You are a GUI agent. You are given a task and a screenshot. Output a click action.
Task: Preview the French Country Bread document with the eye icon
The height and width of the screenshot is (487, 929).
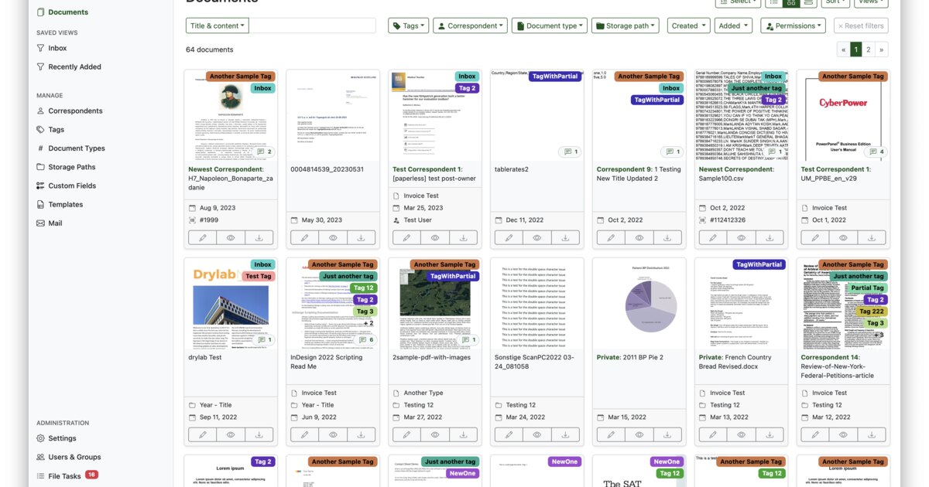742,434
